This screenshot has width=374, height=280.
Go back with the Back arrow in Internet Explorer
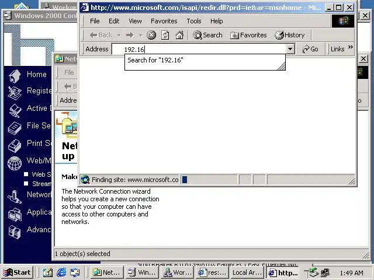(101, 35)
